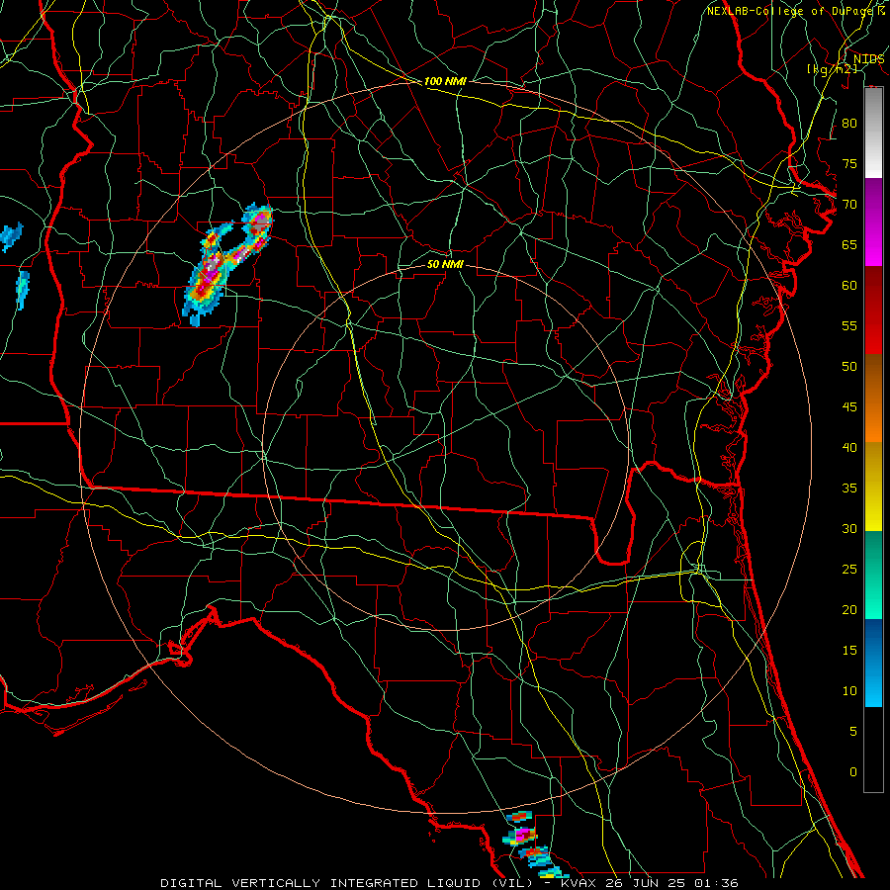
Task: Click the 50 NMI range ring label
Action: click(445, 264)
